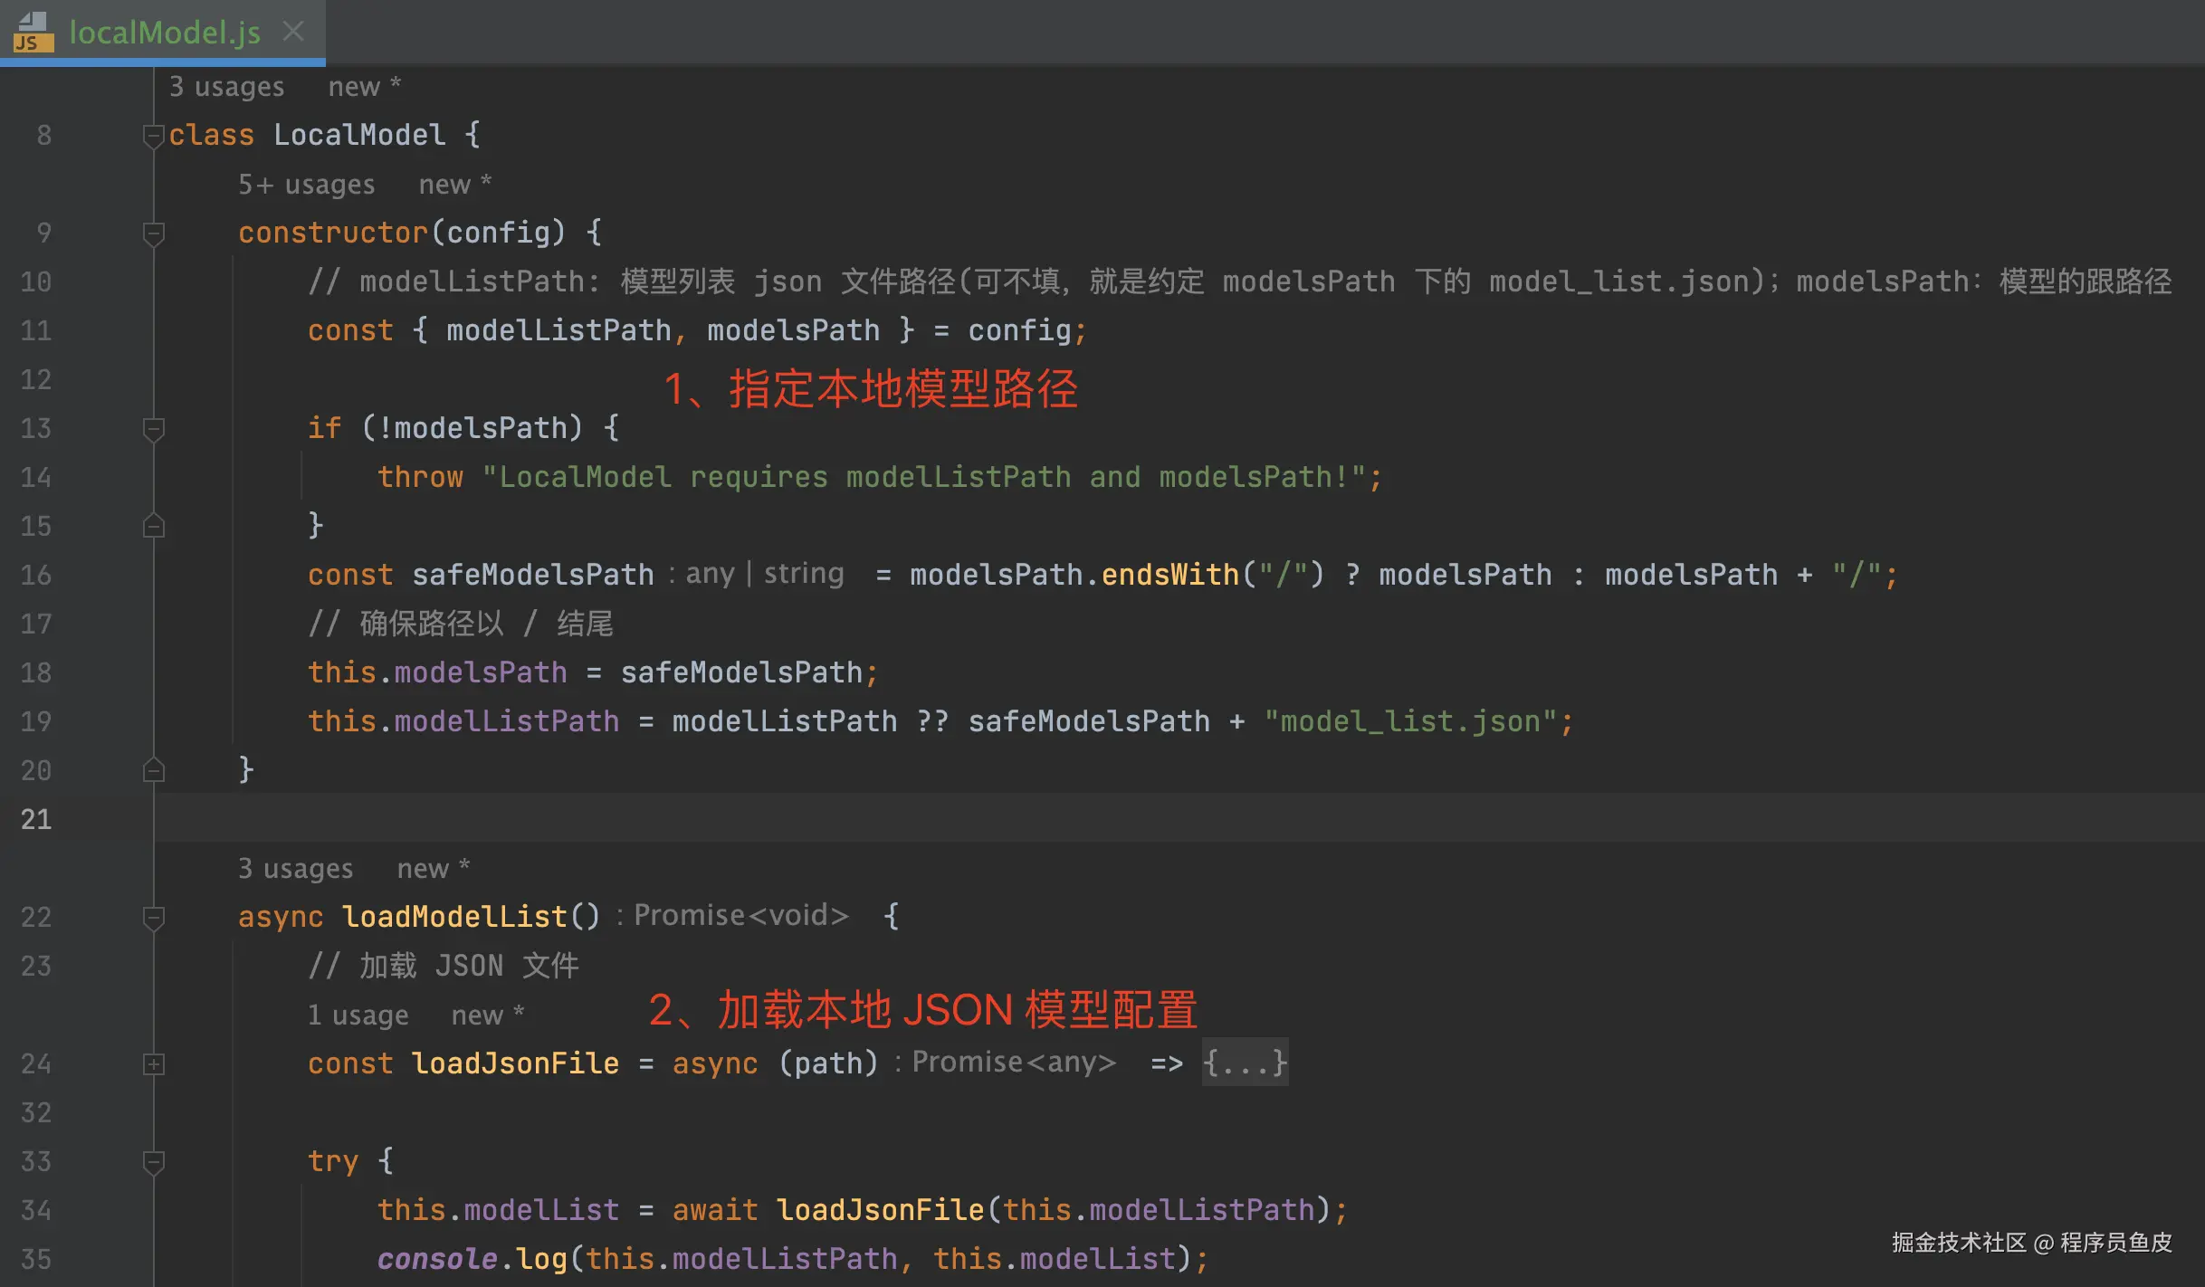Expand the folded loadJsonFile arrow function

pos(153,1064)
